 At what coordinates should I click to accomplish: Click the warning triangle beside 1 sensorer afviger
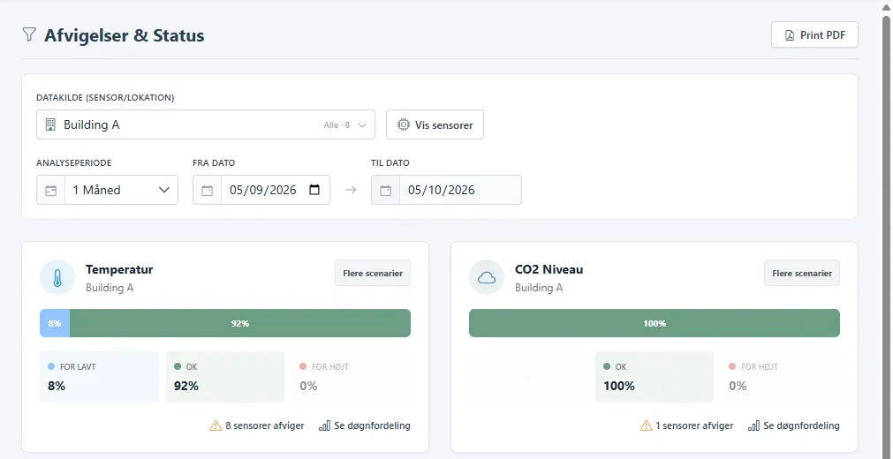coord(646,425)
